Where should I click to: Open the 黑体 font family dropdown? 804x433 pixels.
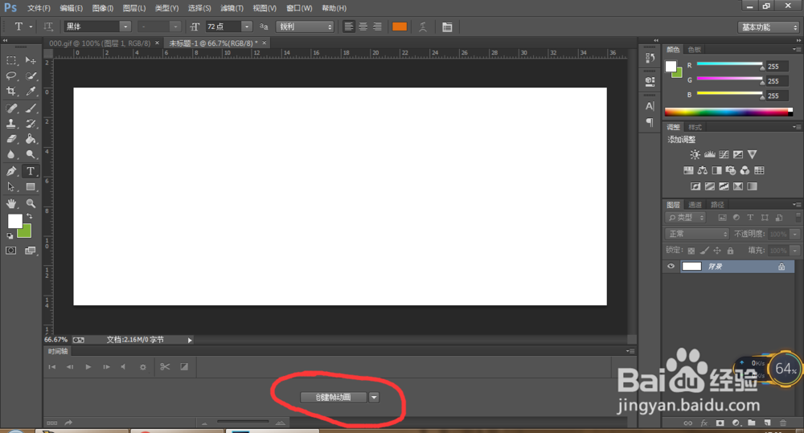125,27
